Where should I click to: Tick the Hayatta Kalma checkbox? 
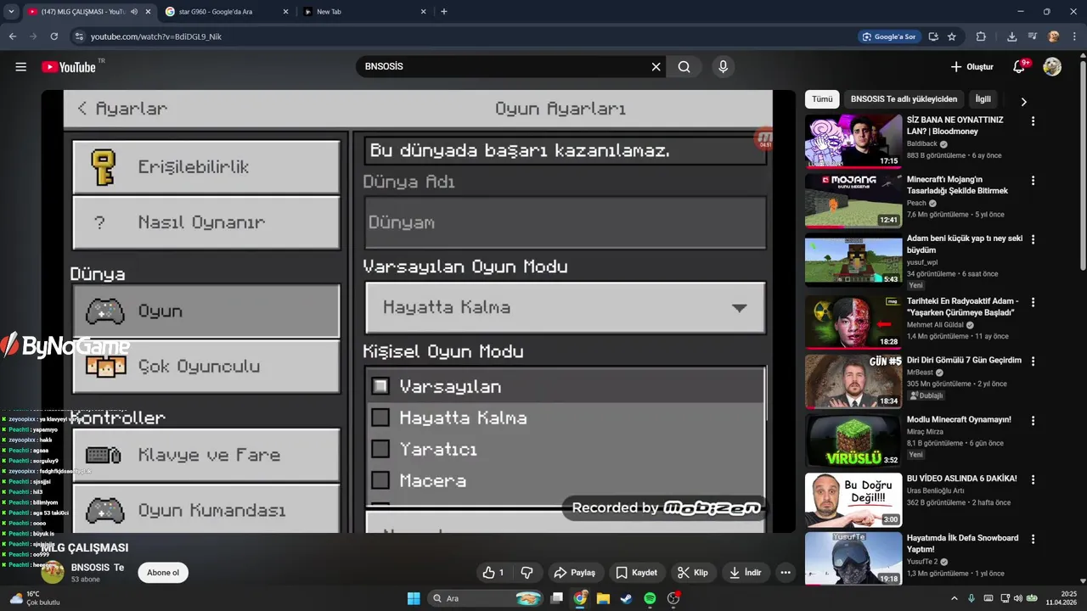pos(380,418)
